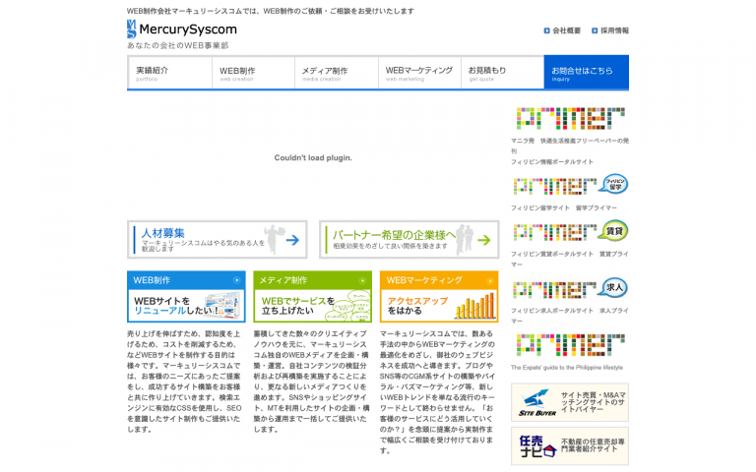Click the blue icon beside 会社概要
Screen dimensions: 756x472
[x=546, y=30]
